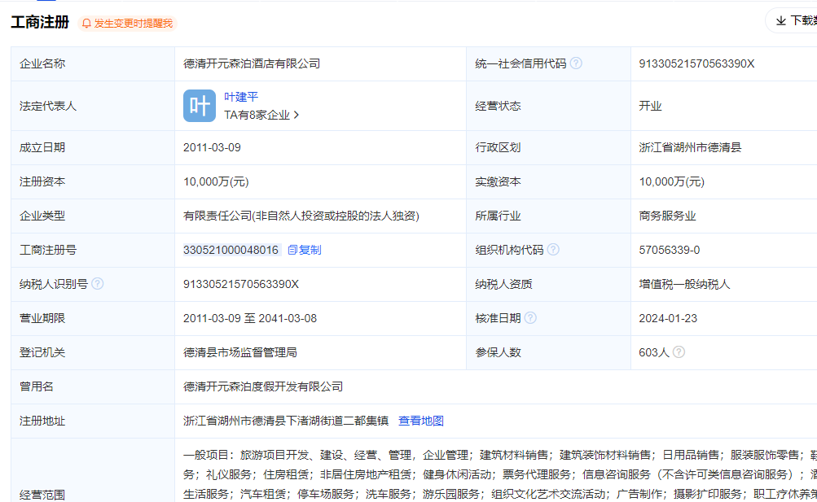This screenshot has height=502, width=817.
Task: Click industry value 商务服务业
Action: pos(667,216)
